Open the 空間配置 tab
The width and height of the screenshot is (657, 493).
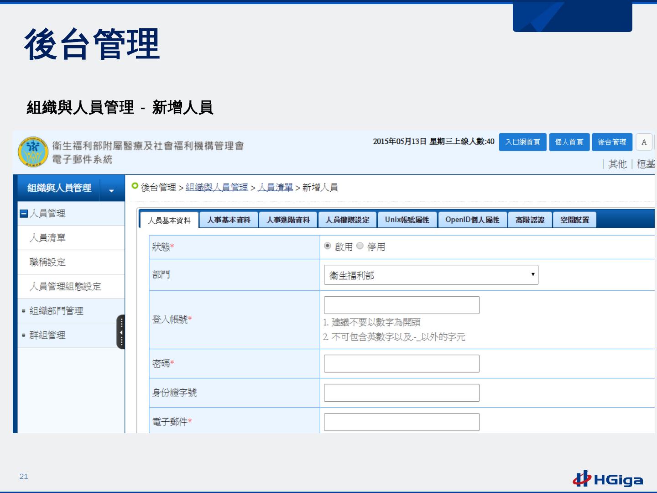coord(575,220)
